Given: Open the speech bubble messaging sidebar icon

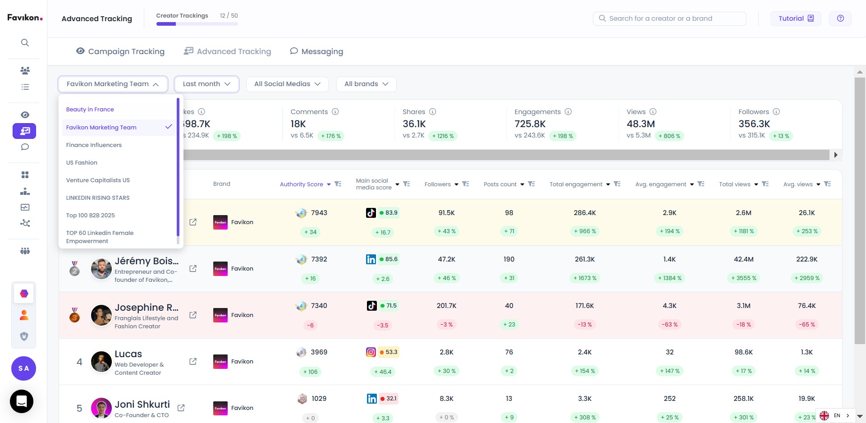Looking at the screenshot, I should [25, 147].
